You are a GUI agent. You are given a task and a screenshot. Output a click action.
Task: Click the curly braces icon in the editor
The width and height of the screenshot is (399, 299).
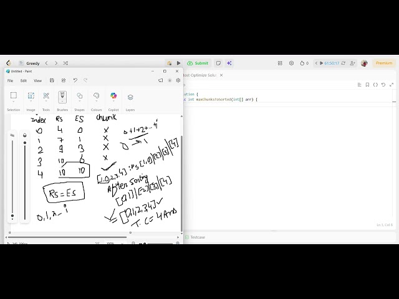coord(375,85)
